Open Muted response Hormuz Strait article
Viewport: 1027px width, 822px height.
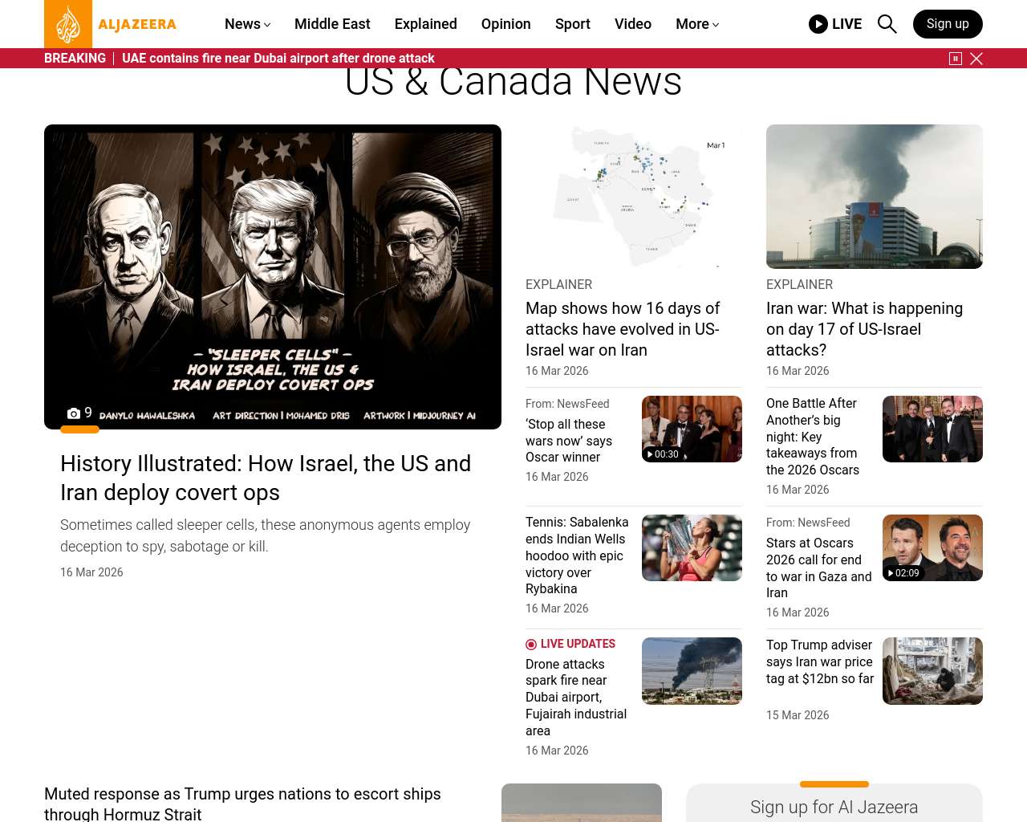tap(242, 804)
